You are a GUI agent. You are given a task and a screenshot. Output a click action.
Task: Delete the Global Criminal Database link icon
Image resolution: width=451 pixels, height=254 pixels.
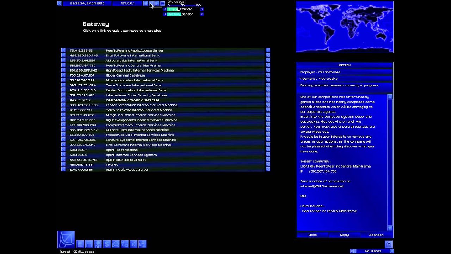click(63, 75)
